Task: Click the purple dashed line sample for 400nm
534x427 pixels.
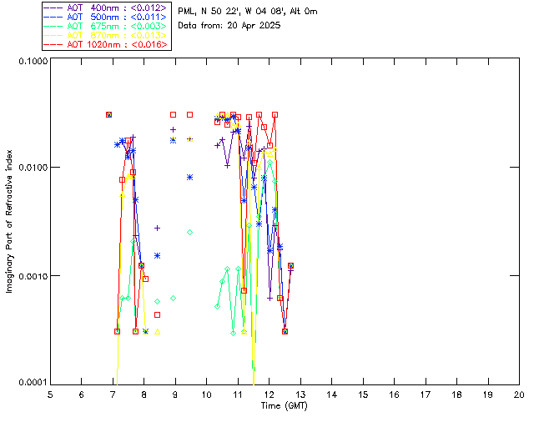Action: [x=53, y=8]
